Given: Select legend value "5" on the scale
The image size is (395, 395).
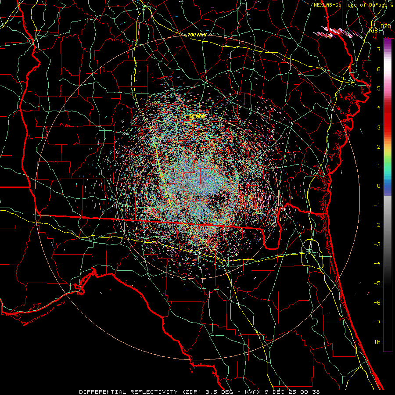Looking at the screenshot, I should pyautogui.click(x=379, y=88).
